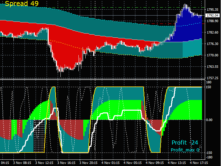The image size is (221, 166).
Task: Click the 4 Nov 13:15 time label
Action: click(177, 163)
